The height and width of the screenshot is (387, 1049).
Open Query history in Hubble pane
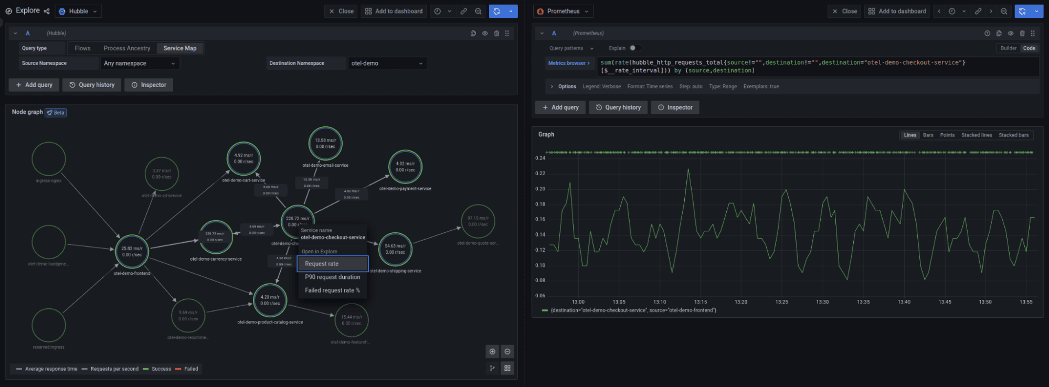(x=92, y=85)
